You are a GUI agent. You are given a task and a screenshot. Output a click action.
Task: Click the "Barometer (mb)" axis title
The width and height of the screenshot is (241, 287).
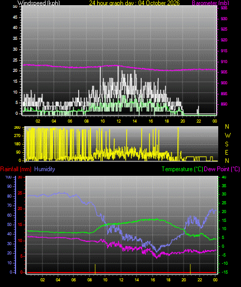tap(210, 3)
